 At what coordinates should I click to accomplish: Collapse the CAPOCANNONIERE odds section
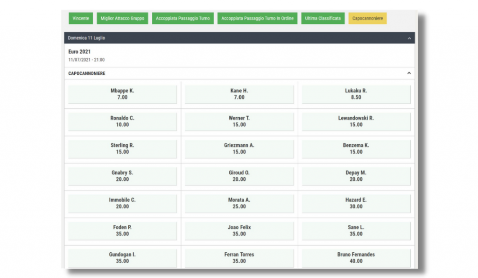409,73
